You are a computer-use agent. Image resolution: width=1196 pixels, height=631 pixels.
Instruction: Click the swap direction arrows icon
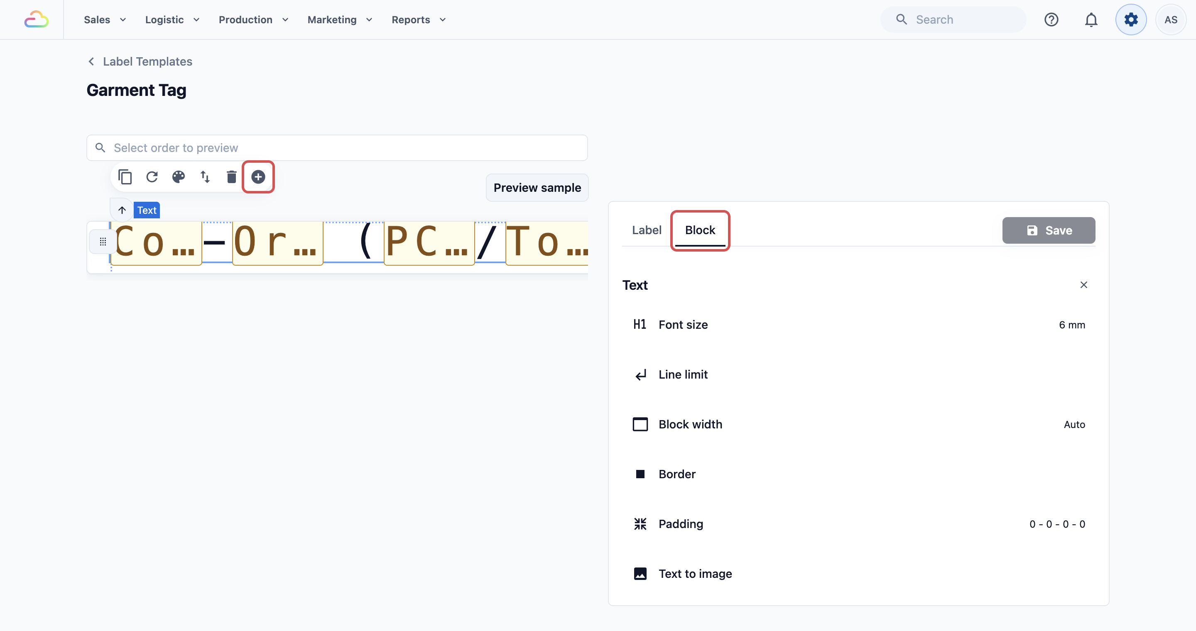click(x=205, y=177)
